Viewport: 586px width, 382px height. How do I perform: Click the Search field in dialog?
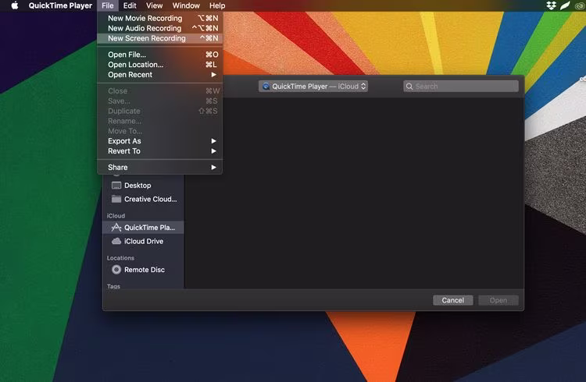coord(461,87)
